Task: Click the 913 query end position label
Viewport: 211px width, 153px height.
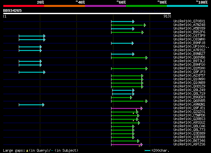Action: click(x=167, y=16)
